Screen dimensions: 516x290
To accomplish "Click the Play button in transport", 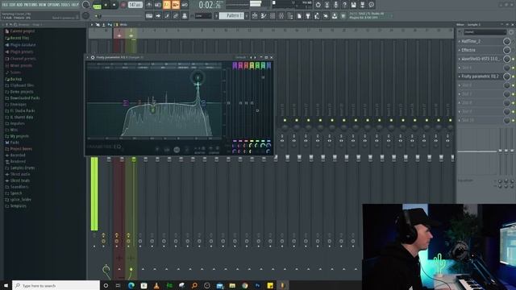I will click(x=106, y=5).
